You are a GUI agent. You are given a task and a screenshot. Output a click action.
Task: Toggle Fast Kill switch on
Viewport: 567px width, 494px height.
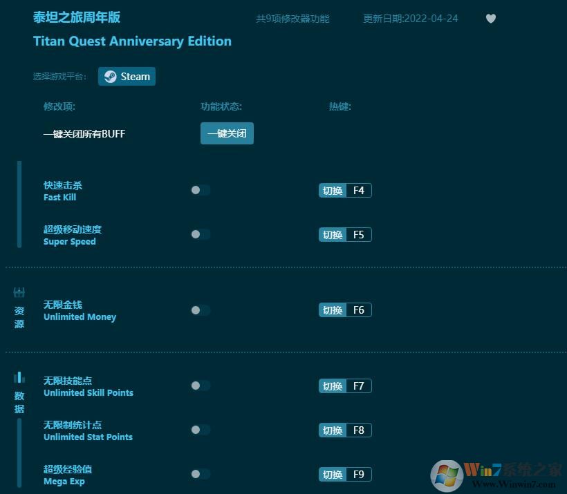[201, 190]
